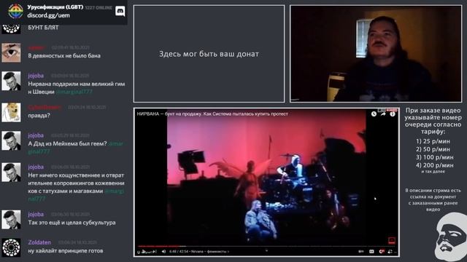Click the spiral avatar beside 'БУНТ БЛЯТ'
Image resolution: width=467 pixels, height=262 pixels.
click(x=11, y=29)
